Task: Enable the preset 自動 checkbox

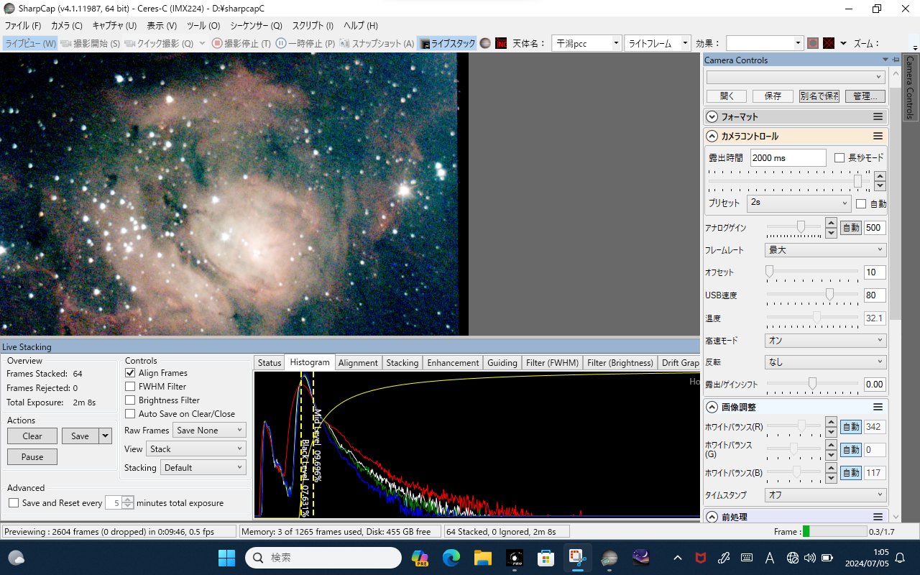Action: [861, 204]
